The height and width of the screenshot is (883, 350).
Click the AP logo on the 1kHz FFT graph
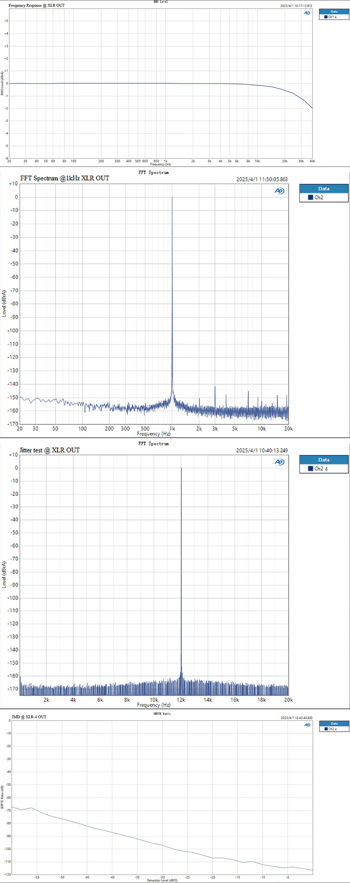point(279,191)
